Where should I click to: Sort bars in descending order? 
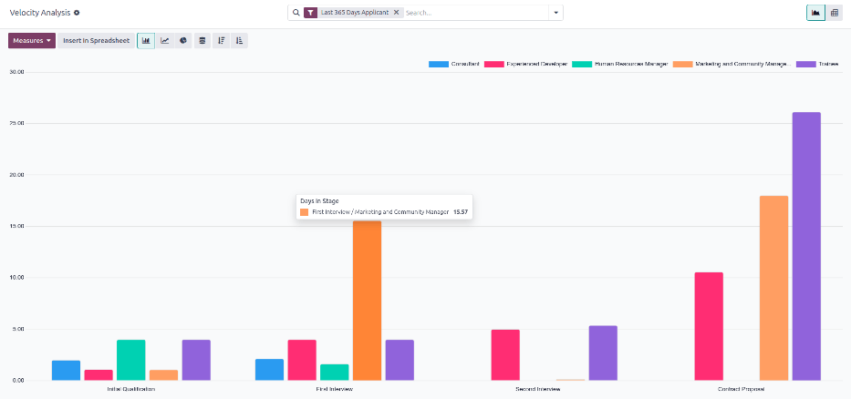click(221, 41)
